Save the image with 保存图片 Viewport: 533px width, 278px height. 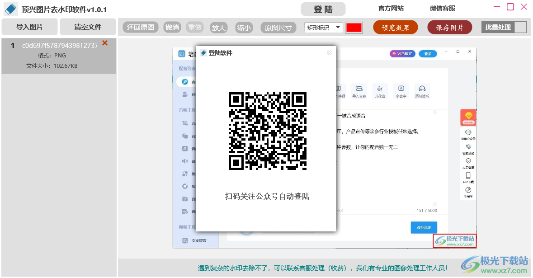[449, 28]
